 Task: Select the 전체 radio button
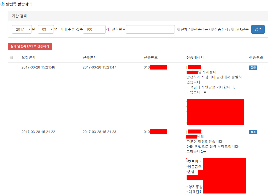(x=179, y=29)
